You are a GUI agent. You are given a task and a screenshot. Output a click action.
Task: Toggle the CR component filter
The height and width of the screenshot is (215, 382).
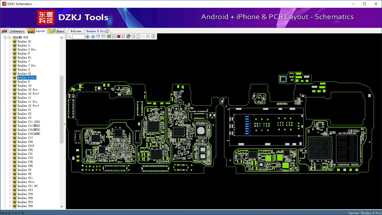pyautogui.click(x=143, y=36)
